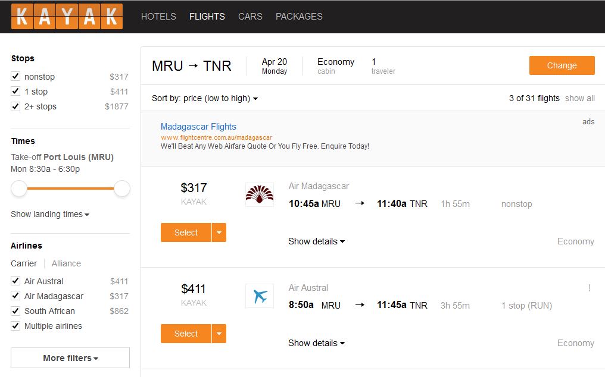Screen dimensions: 605x377
Task: Click the orange take-off time slider track
Action: coord(71,188)
